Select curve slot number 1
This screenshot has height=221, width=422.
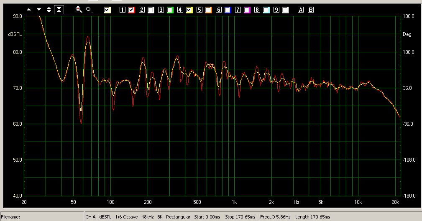(x=123, y=10)
